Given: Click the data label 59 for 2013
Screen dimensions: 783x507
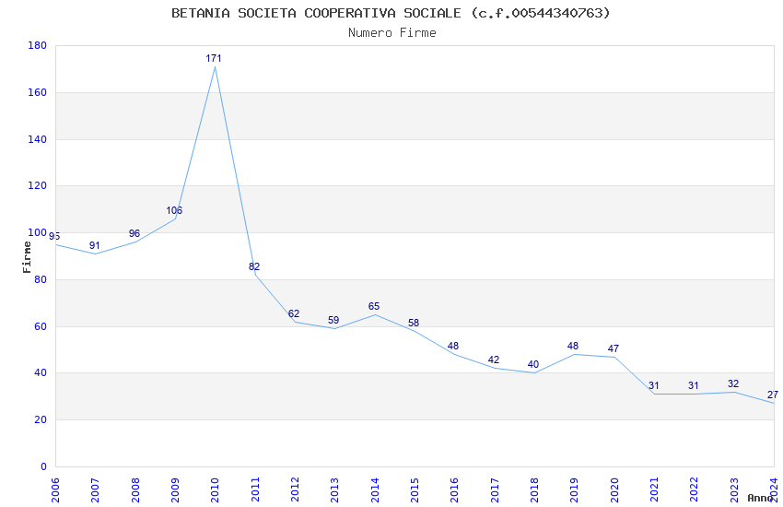Looking at the screenshot, I should (333, 320).
